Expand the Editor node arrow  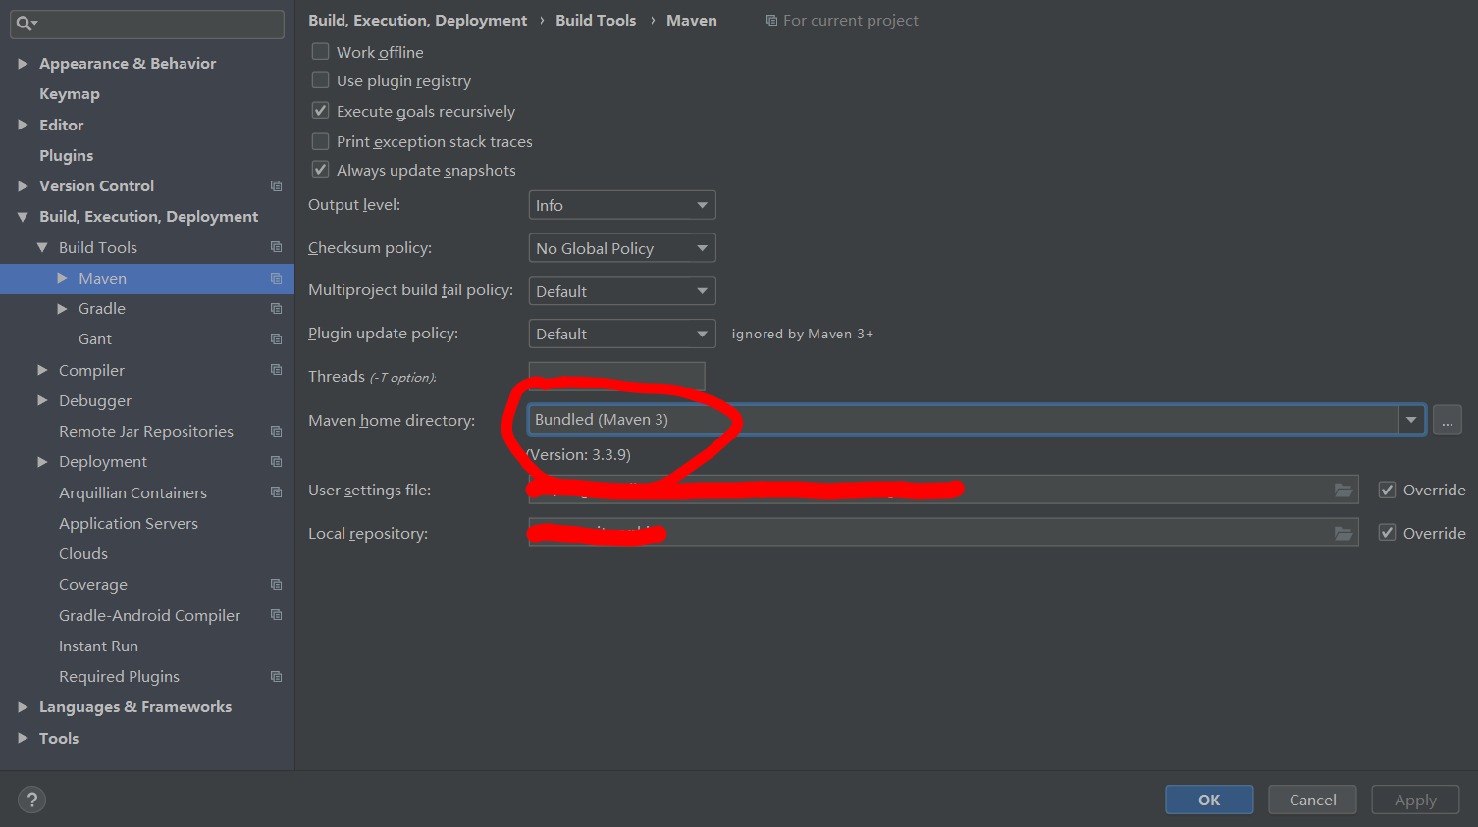point(23,125)
